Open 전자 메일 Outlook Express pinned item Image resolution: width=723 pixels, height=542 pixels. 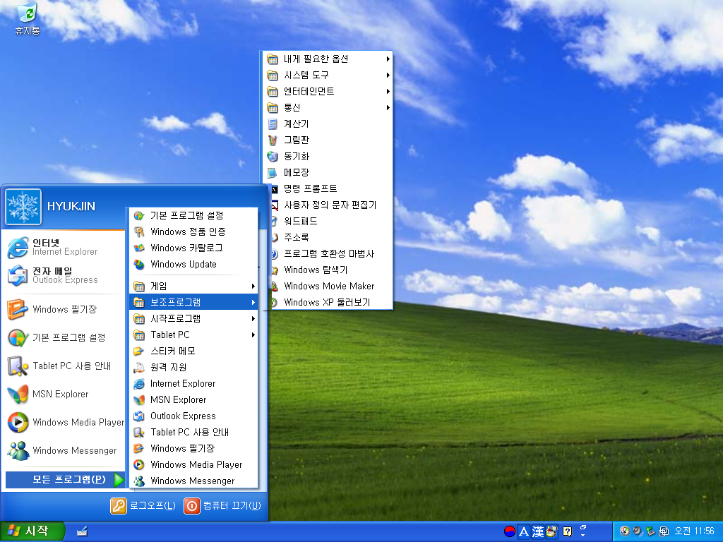pyautogui.click(x=64, y=275)
